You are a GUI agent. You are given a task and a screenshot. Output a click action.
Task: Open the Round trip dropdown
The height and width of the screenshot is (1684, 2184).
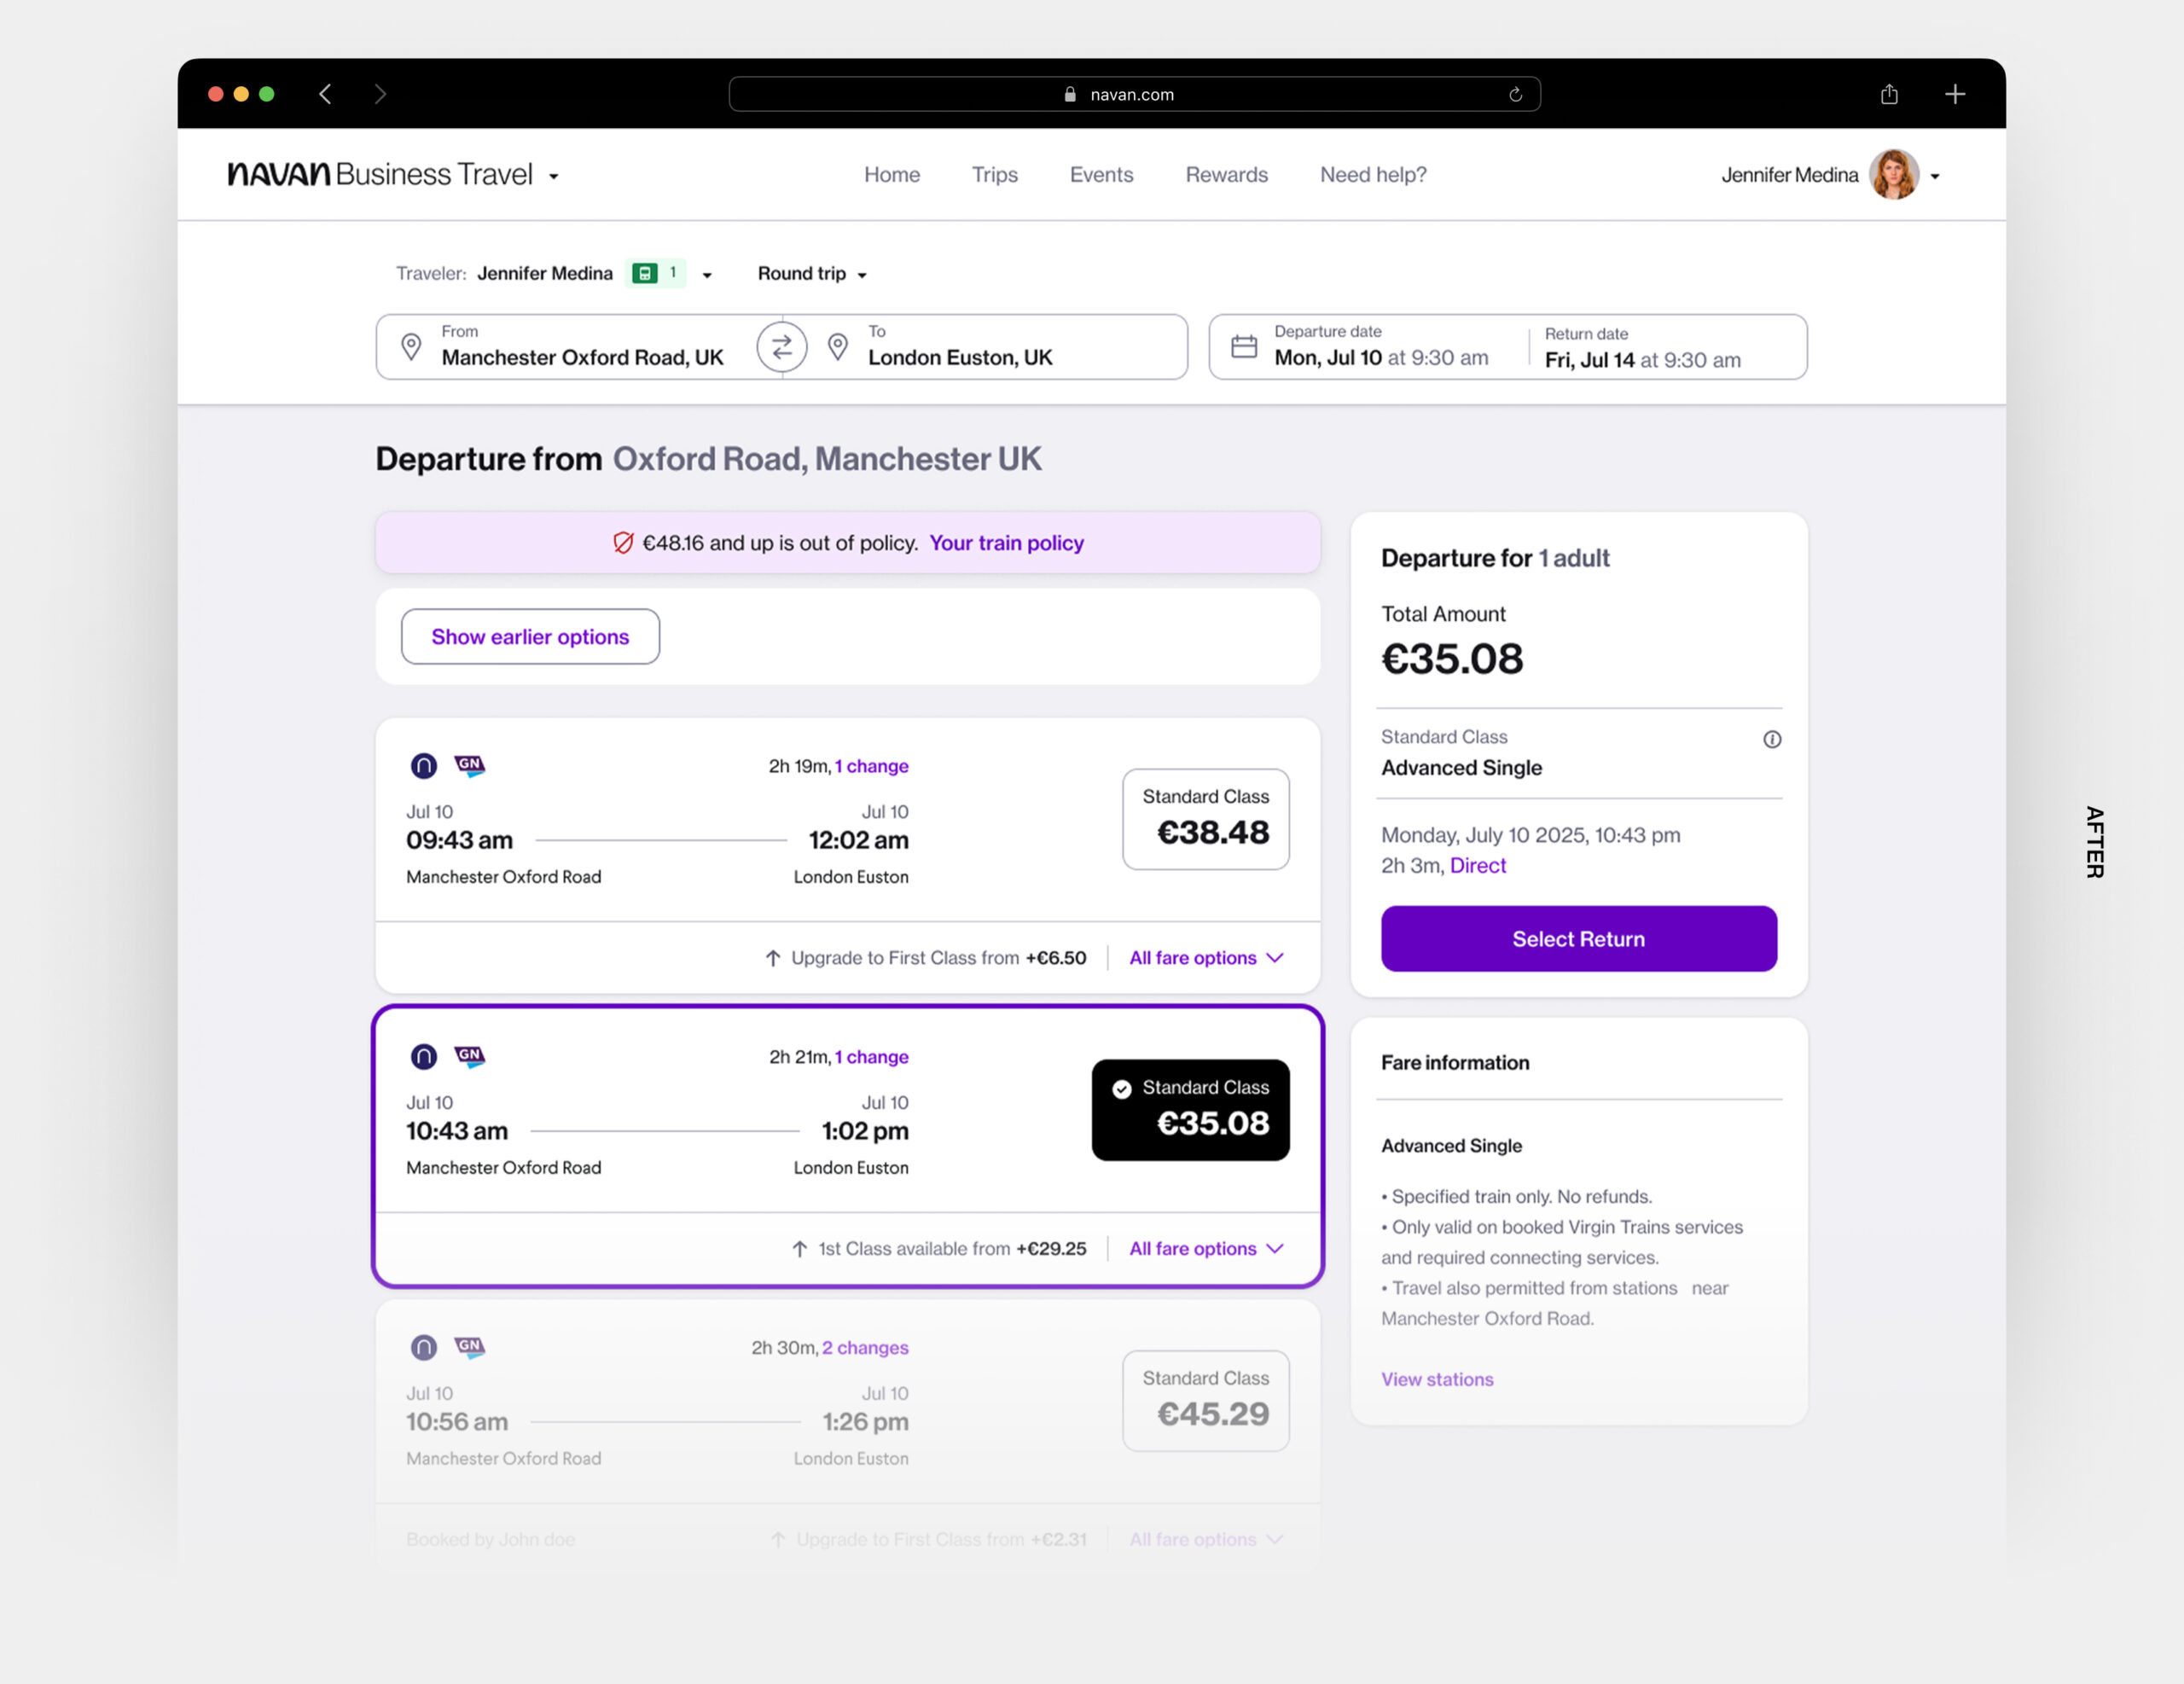click(x=812, y=274)
